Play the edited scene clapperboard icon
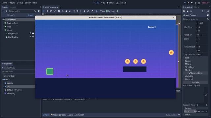The height and width of the screenshot is (118, 211). pyautogui.click(x=196, y=3)
